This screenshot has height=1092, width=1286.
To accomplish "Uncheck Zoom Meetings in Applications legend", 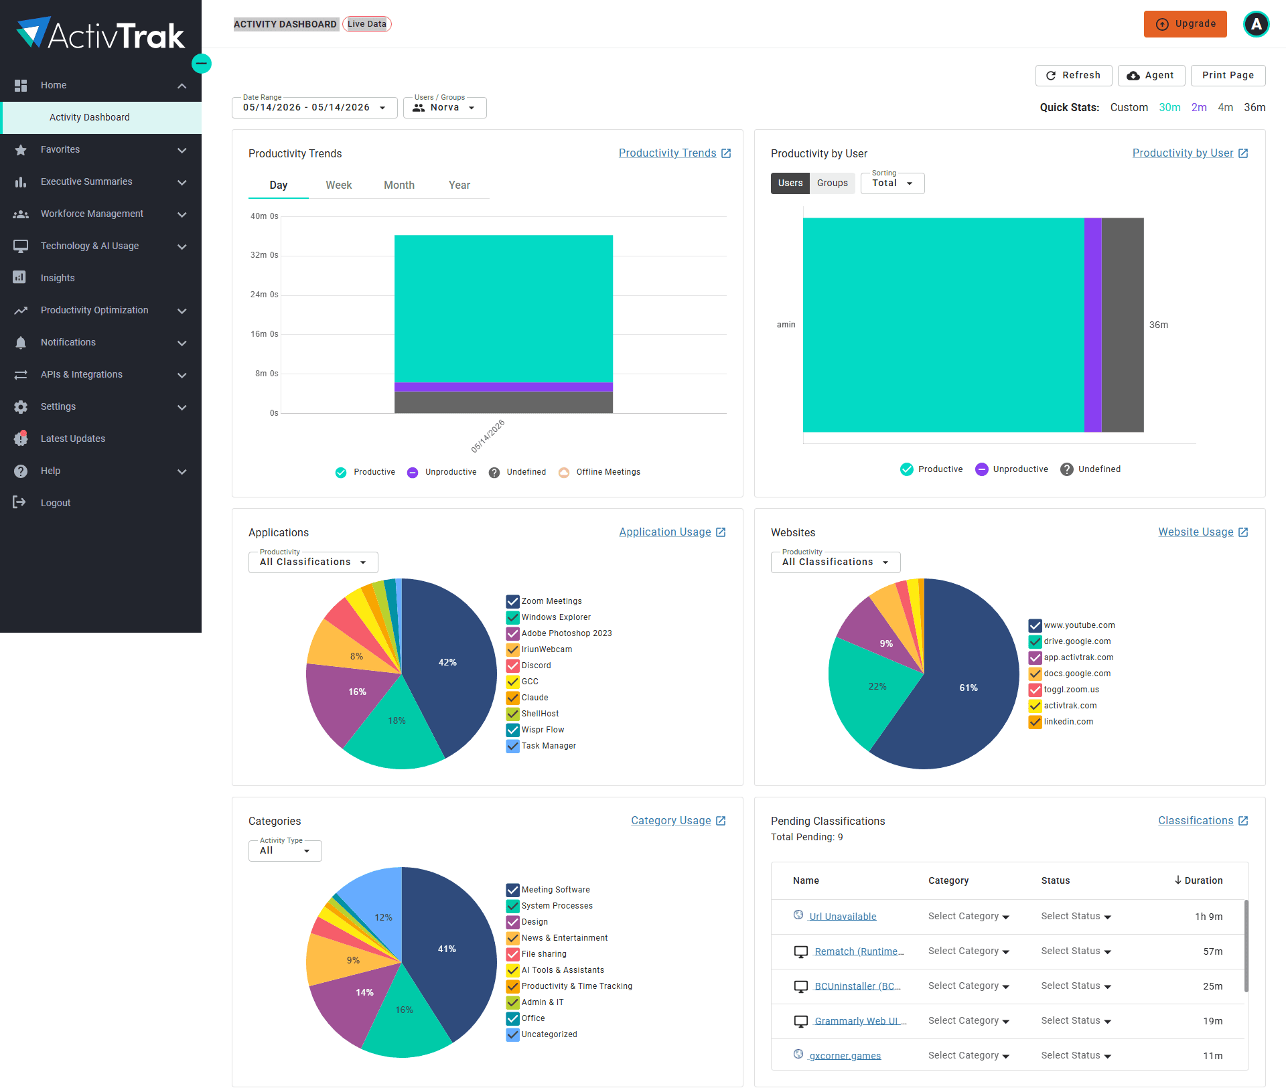I will pyautogui.click(x=513, y=601).
